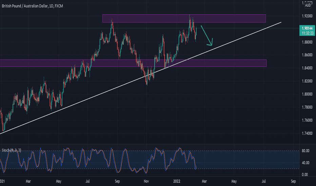Click the Sep label just before Nov
The width and height of the screenshot is (316, 186).
click(x=117, y=181)
